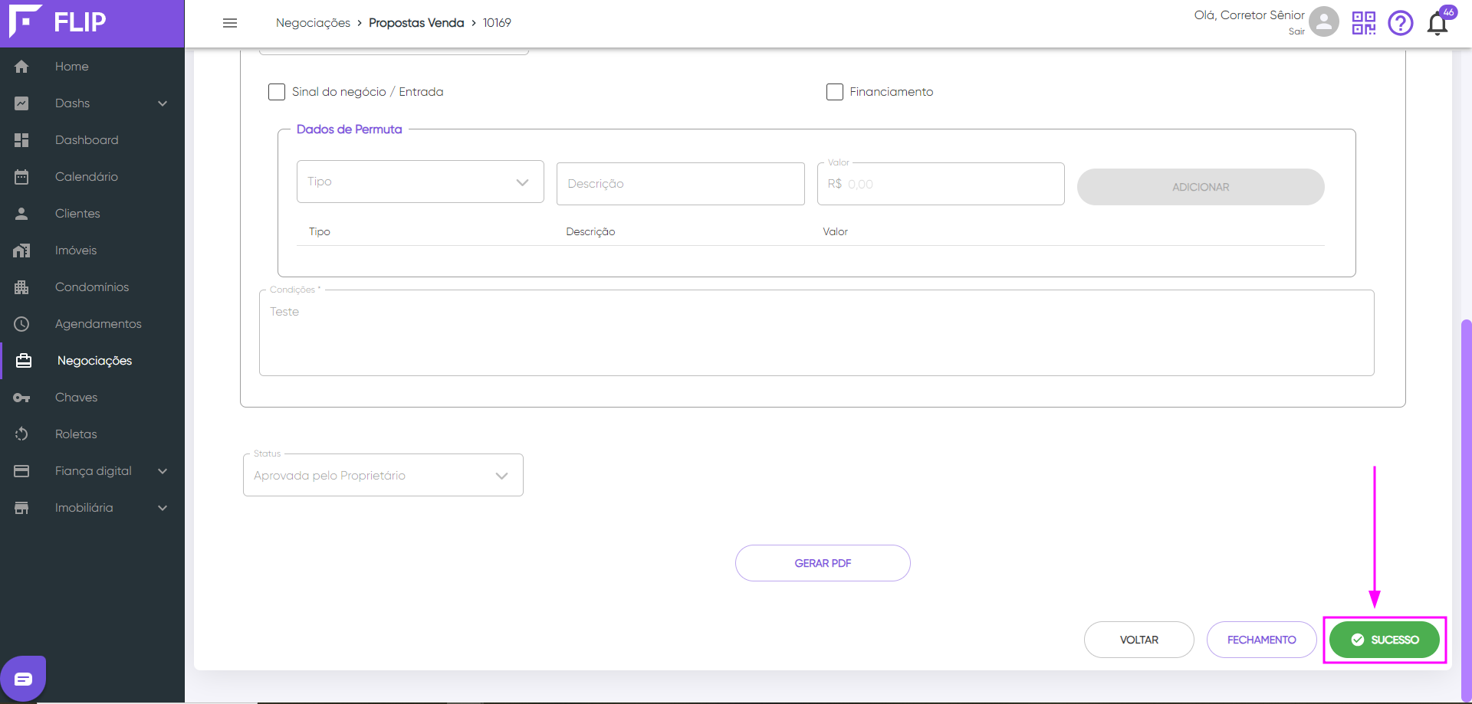Open the chat widget bubble
This screenshot has width=1472, height=704.
[23, 678]
